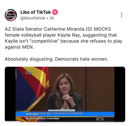Click the word "MOCKS" in the post
Screen dimensions: 130x126
(x=102, y=29)
